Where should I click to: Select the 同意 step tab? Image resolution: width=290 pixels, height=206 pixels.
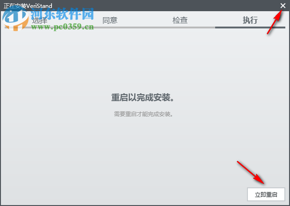click(110, 20)
